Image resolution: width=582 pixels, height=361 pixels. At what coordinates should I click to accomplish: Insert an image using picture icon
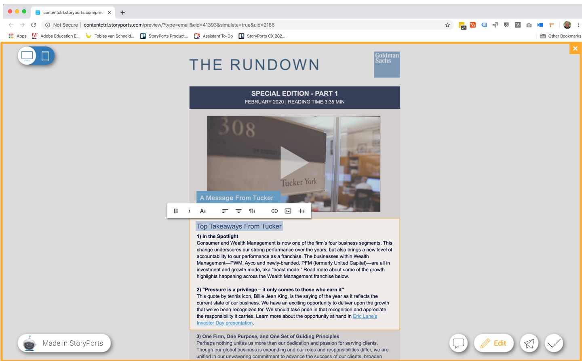pyautogui.click(x=288, y=211)
